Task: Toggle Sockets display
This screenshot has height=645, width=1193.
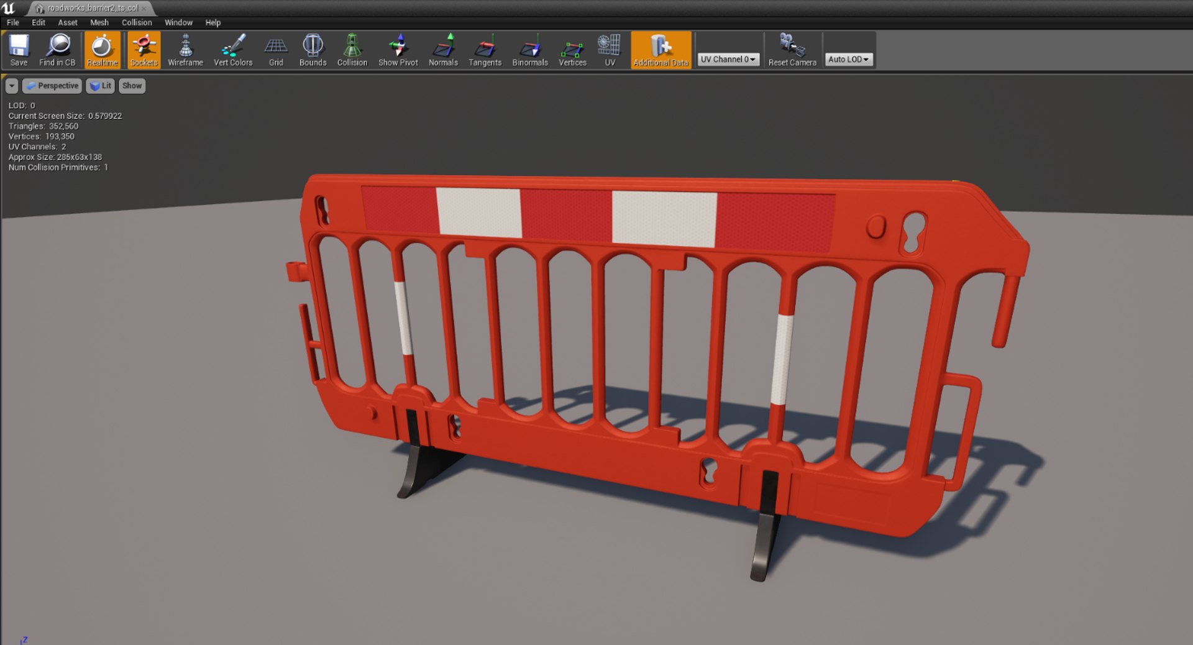Action: (x=144, y=50)
